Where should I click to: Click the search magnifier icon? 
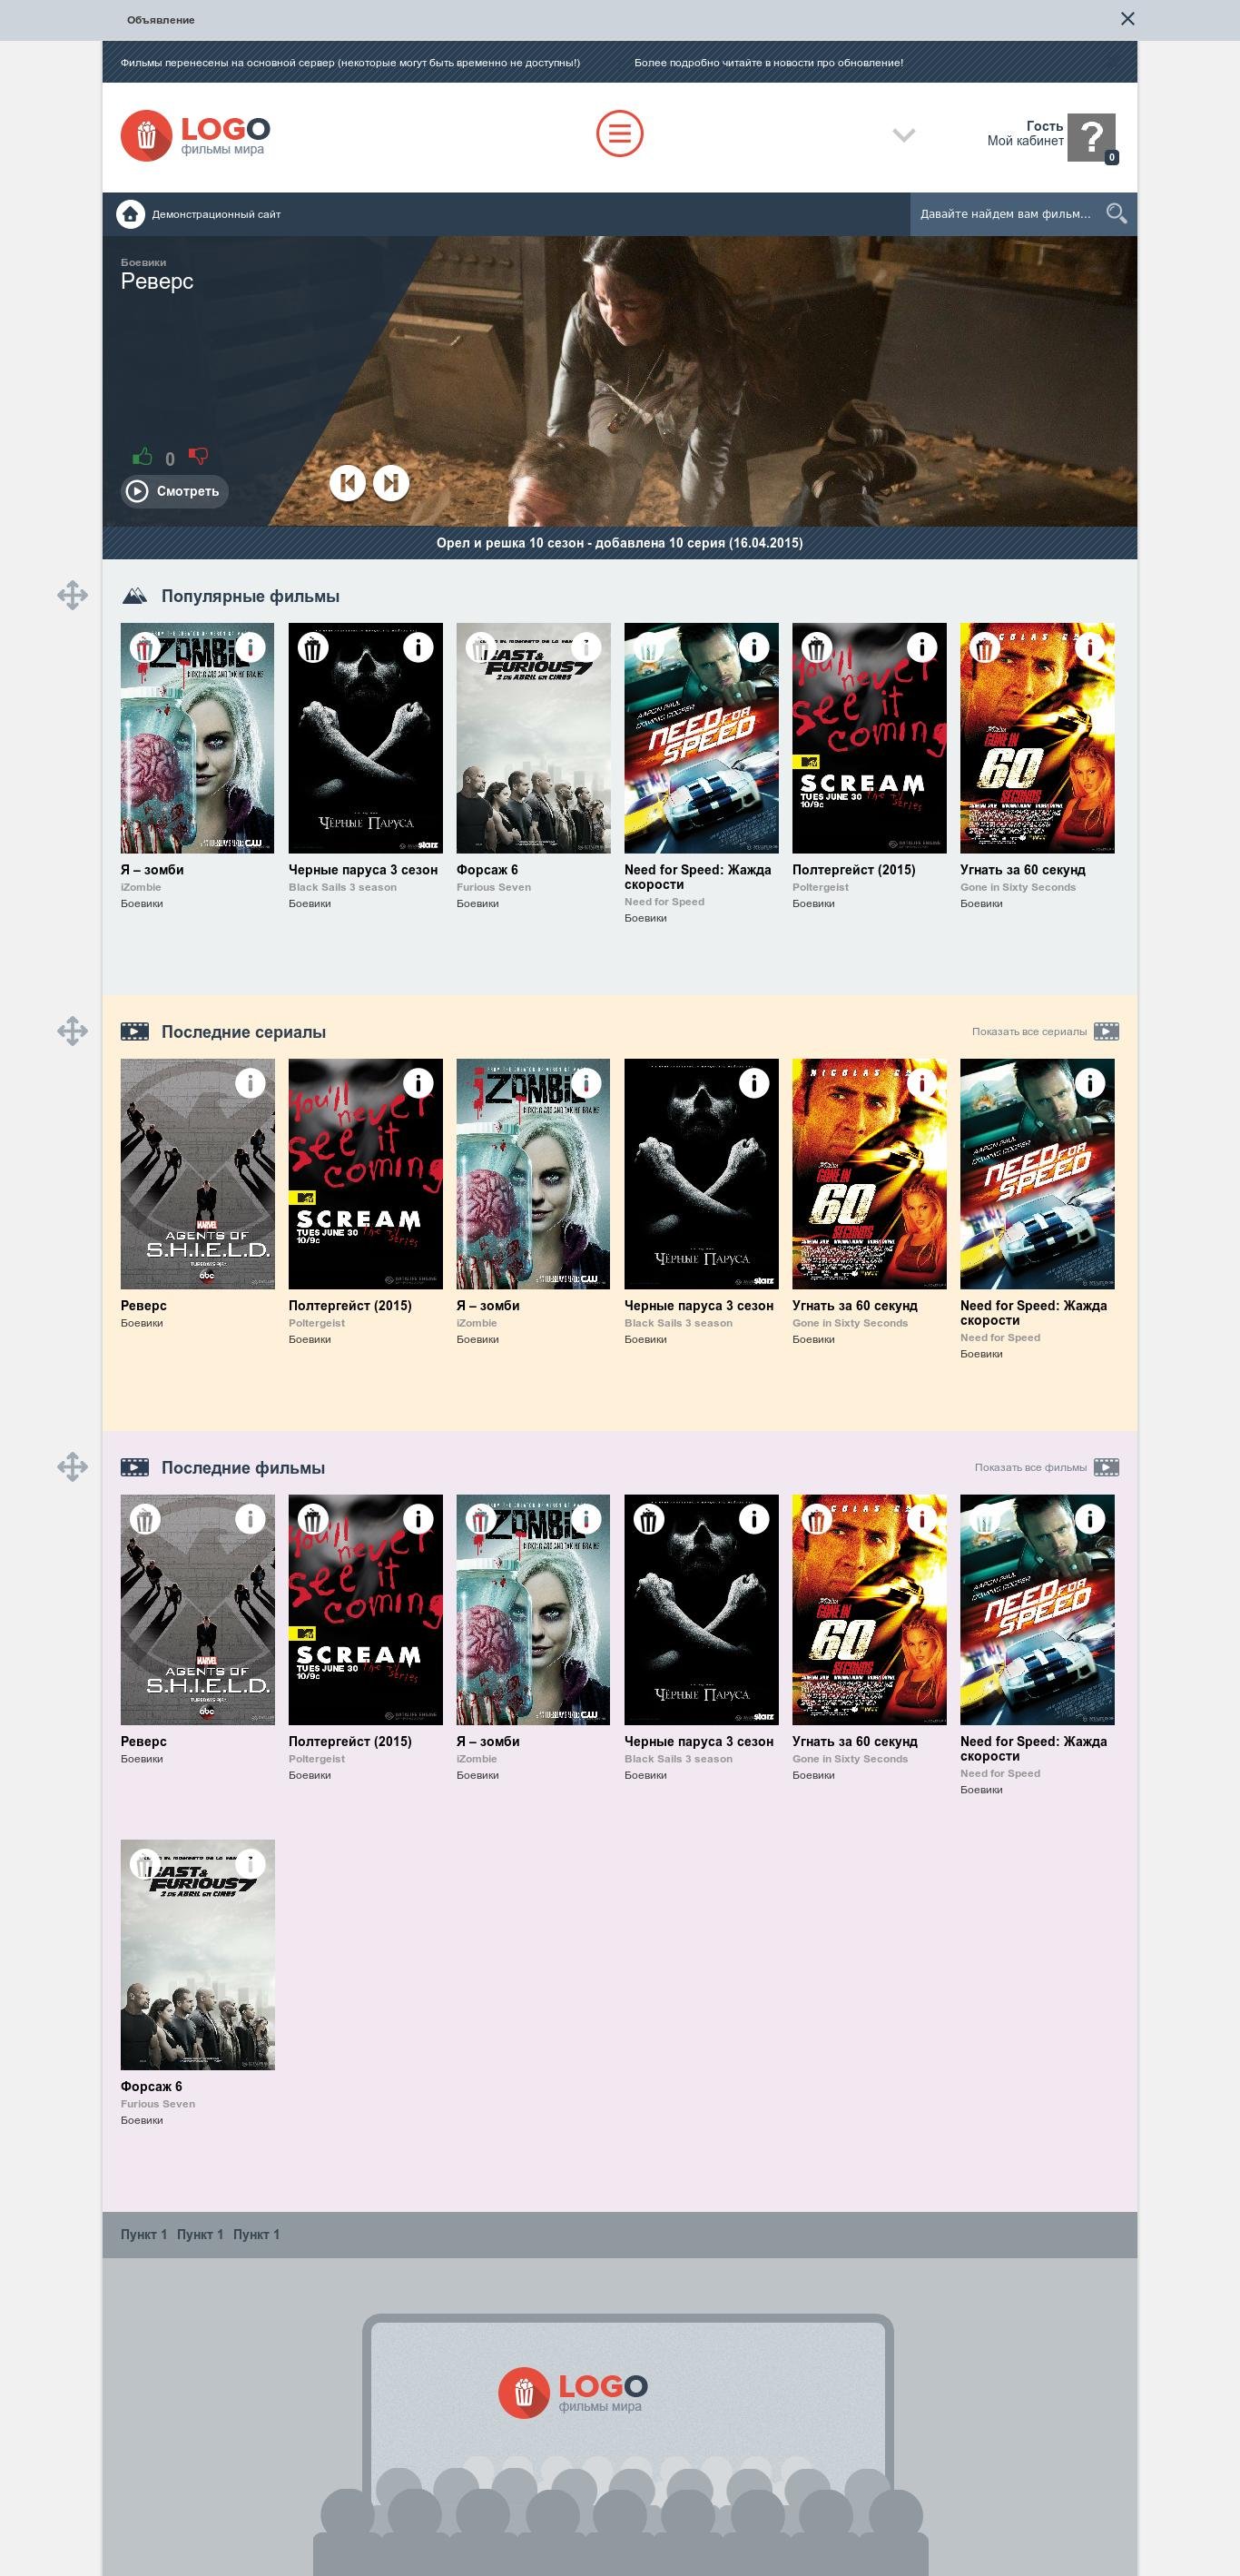(1116, 214)
